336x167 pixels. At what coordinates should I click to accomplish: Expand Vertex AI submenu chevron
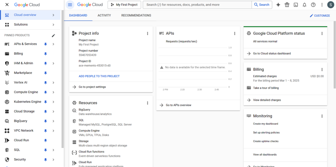[53, 83]
